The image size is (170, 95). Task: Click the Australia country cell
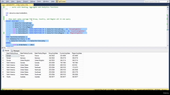(x=27, y=77)
